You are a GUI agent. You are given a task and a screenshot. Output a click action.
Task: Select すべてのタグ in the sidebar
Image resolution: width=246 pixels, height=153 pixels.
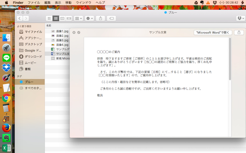[30, 88]
